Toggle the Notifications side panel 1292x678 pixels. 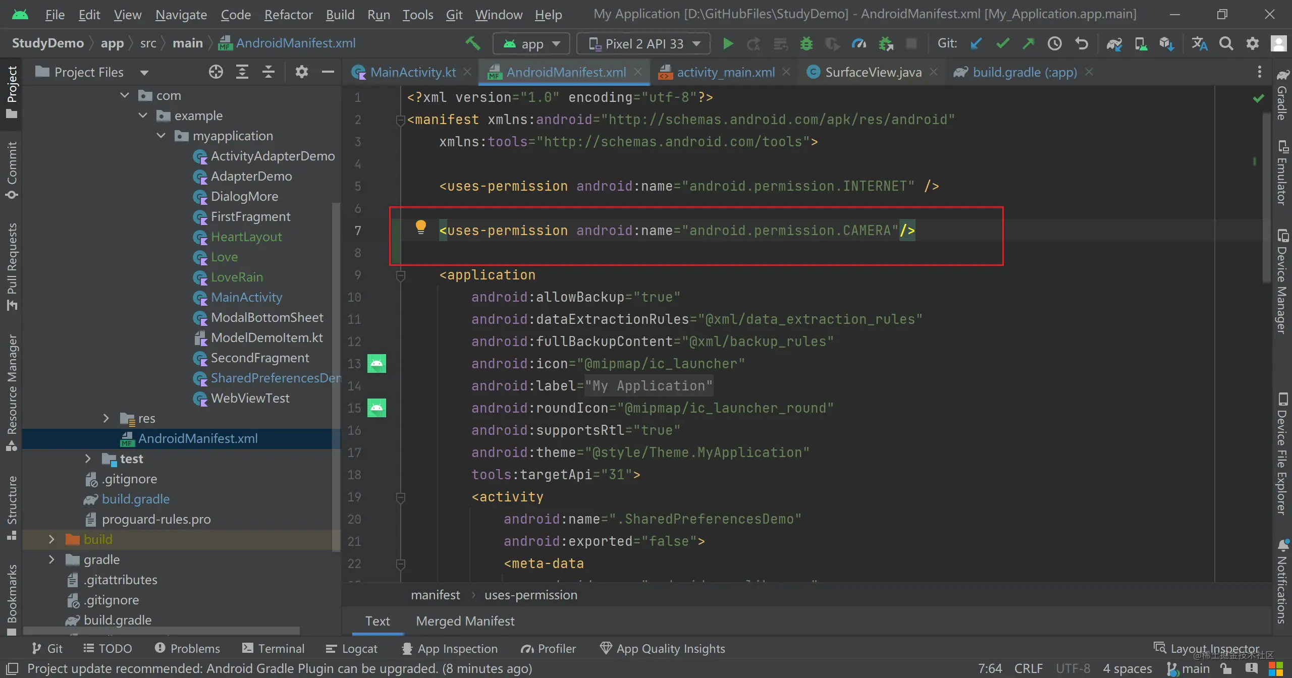pos(1282,582)
